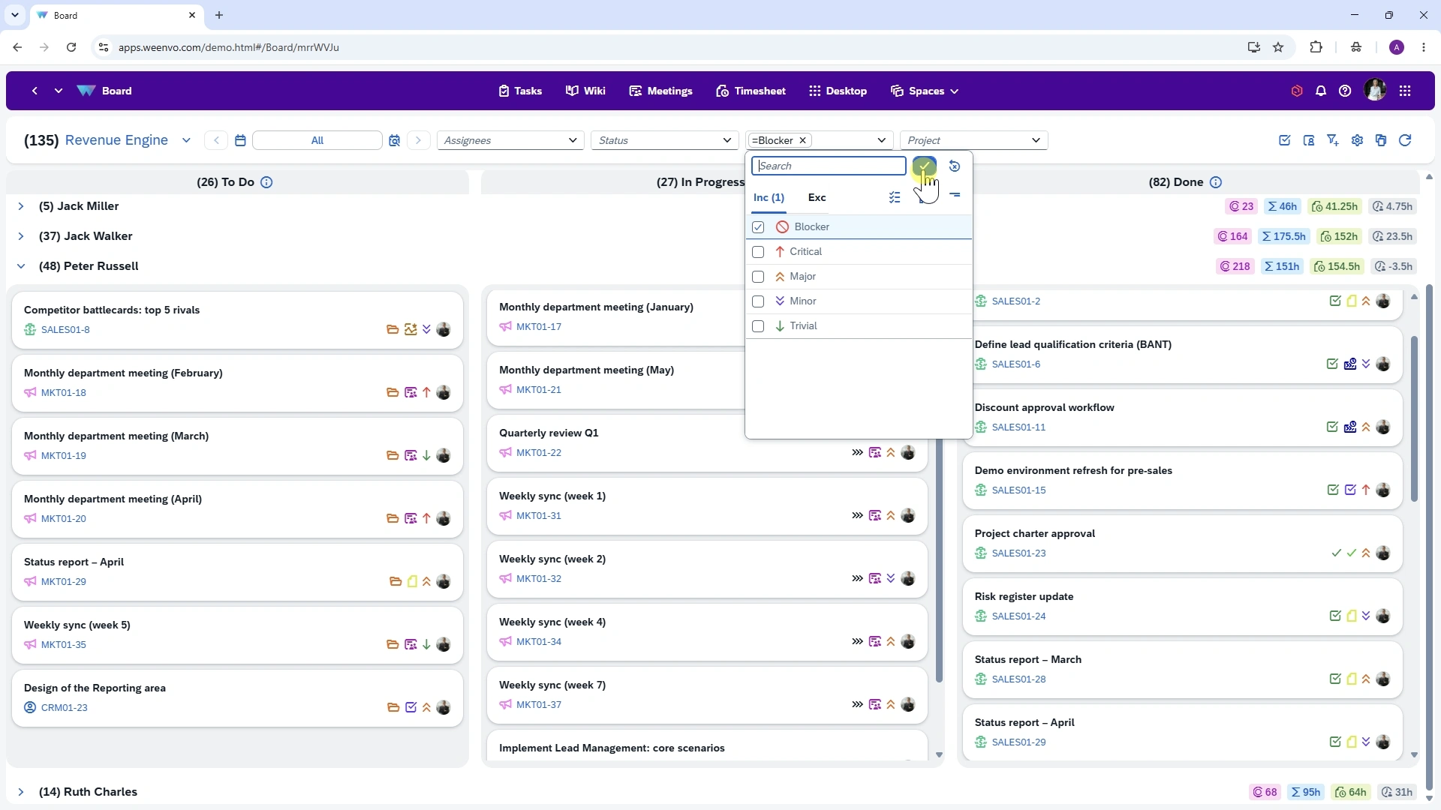Check the Trivial priority checkbox

(x=758, y=326)
